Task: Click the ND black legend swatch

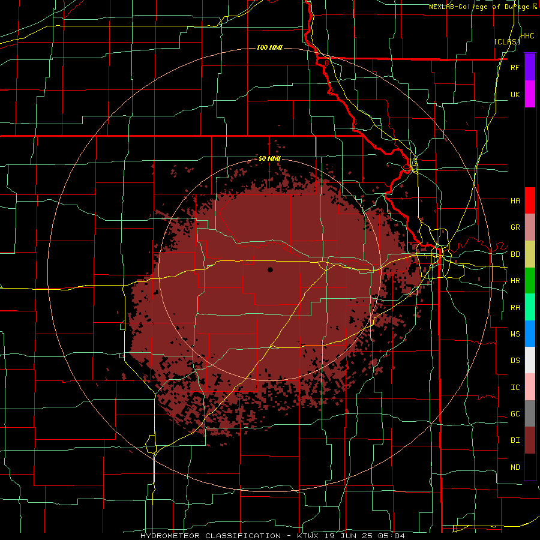Action: [530, 467]
